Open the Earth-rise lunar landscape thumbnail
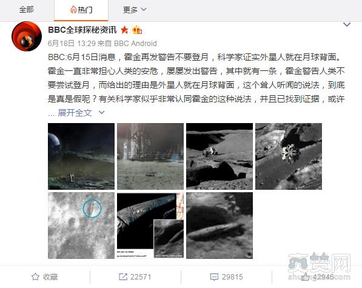Image resolution: width=362 pixels, height=288 pixels. coord(81,156)
